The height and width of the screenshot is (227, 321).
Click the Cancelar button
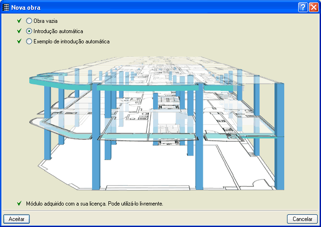coord(302,219)
